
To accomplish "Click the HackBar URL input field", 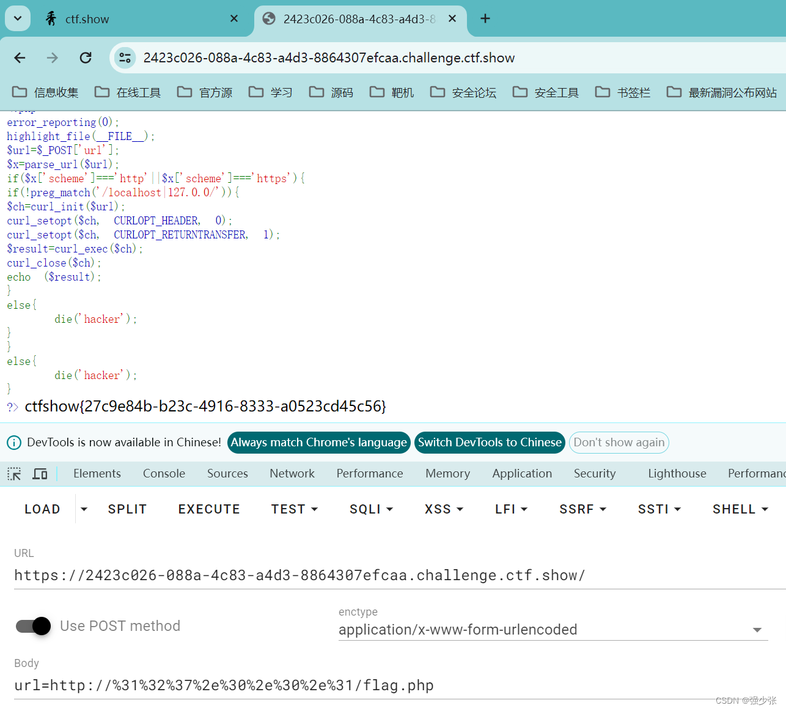I will point(400,575).
